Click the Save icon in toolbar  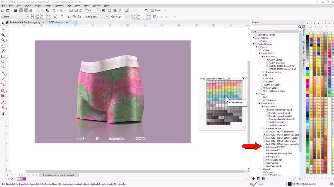tap(16, 10)
